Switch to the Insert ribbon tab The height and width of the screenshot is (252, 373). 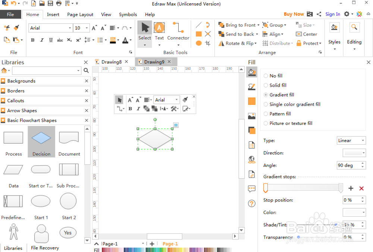(x=53, y=15)
